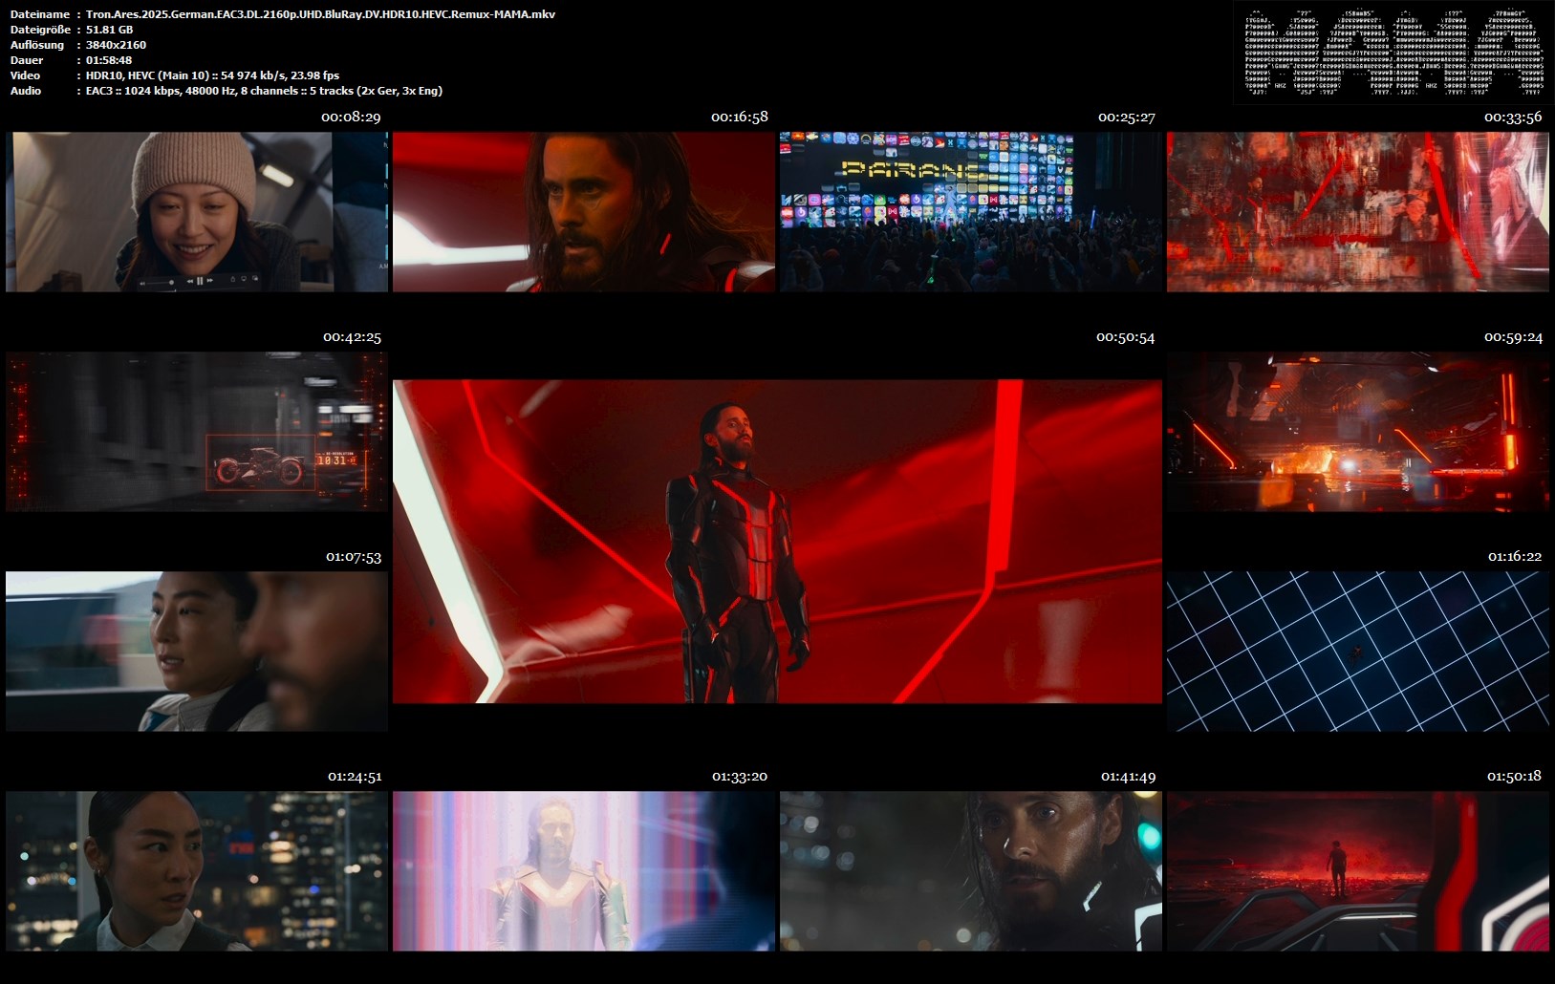The image size is (1555, 984).
Task: Click the 01:07:53 timestamp text
Action: point(354,557)
